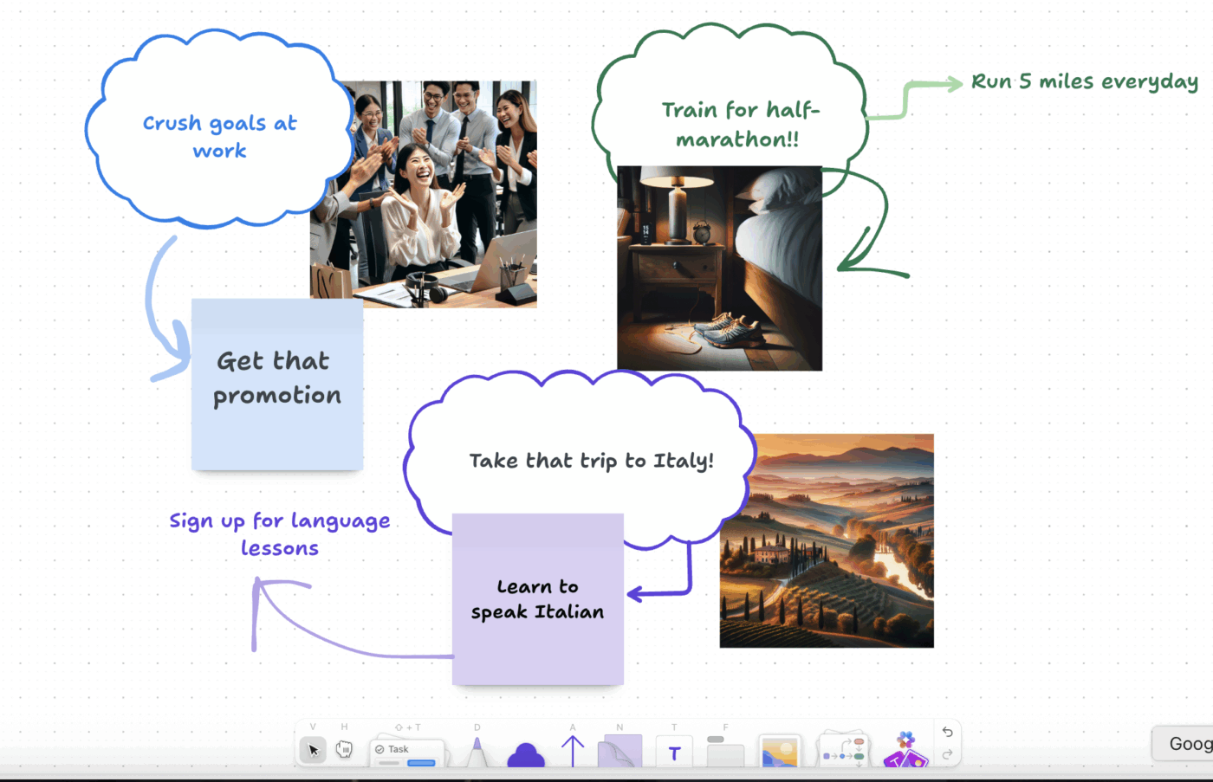The image size is (1213, 782).
Task: Click the "Sign up for language lessons" text
Action: [280, 534]
